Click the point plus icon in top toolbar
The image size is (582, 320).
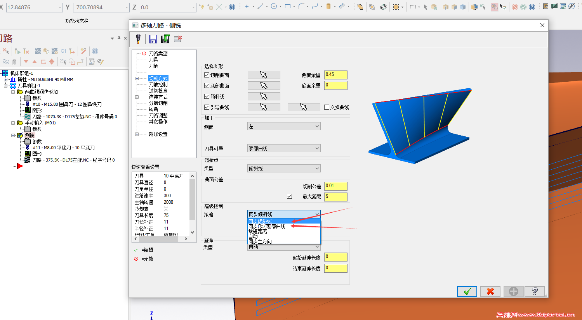247,7
